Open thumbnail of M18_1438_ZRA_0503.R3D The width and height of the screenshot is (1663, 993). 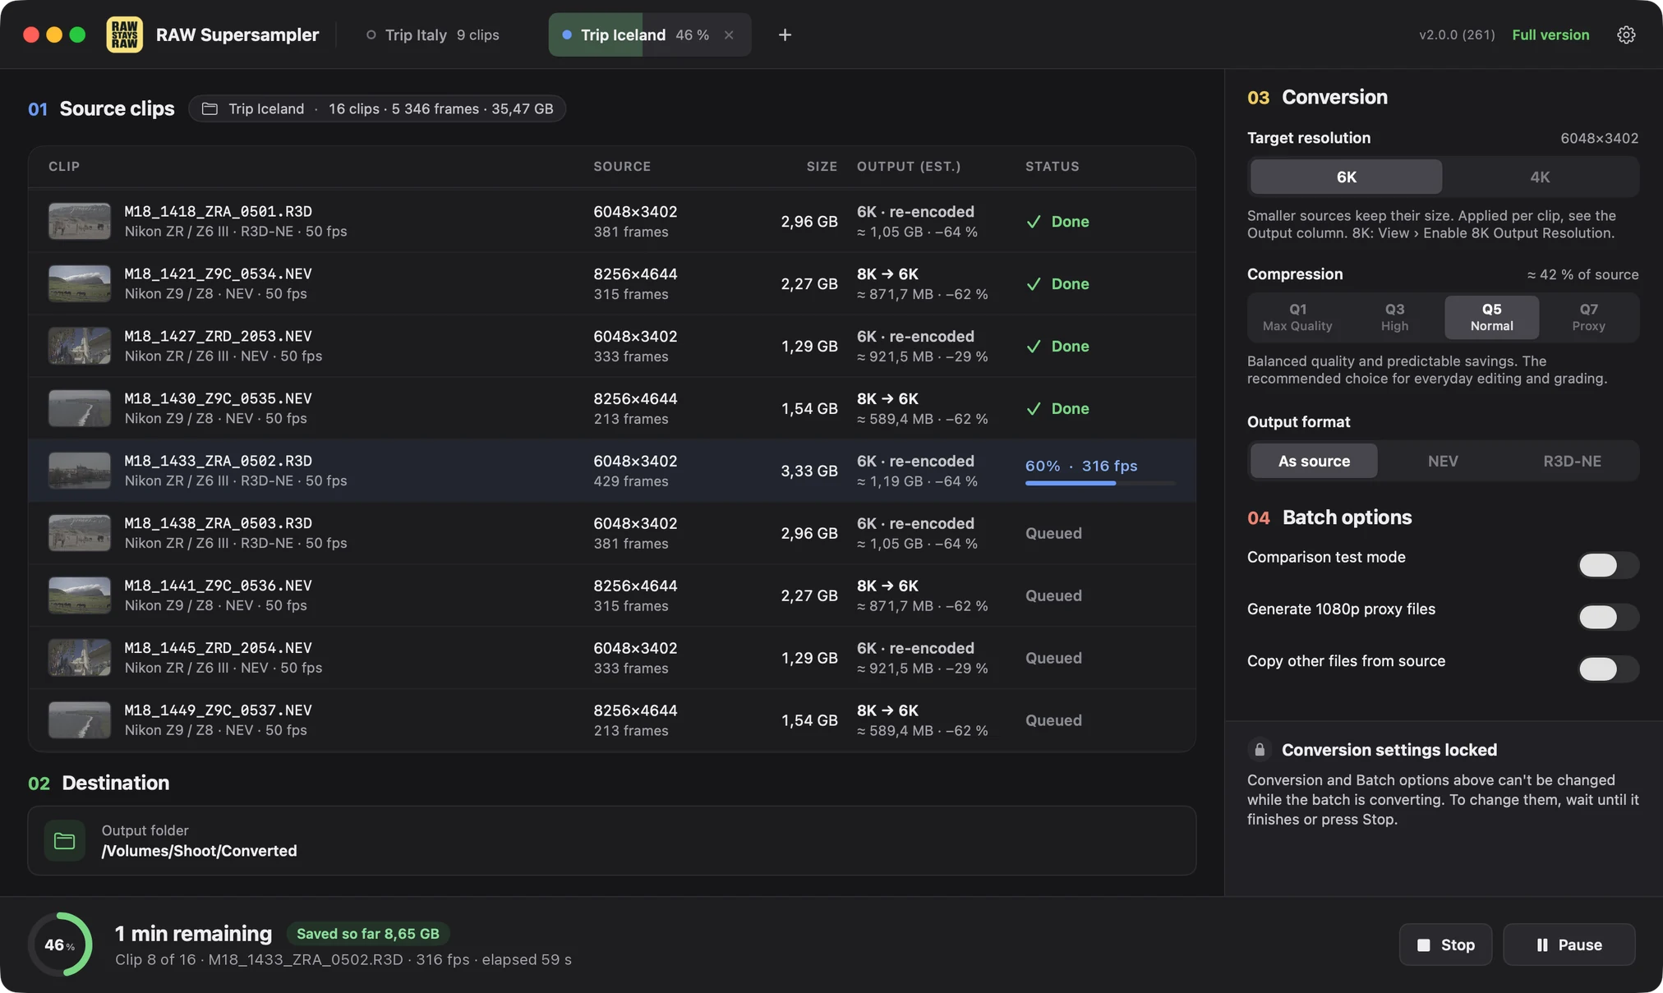(79, 533)
